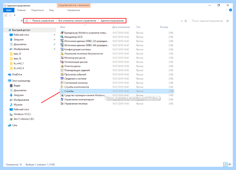Select the Сведения о системе icon
Screen dimensions: 236x170
point(62,78)
